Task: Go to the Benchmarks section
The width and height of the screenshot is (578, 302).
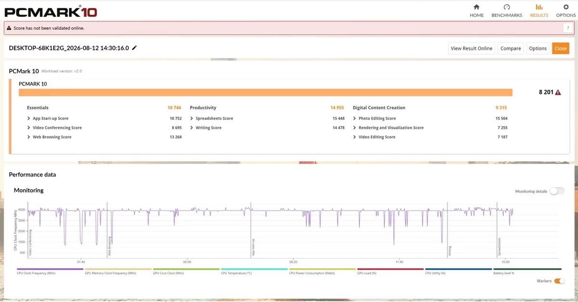Action: [507, 11]
